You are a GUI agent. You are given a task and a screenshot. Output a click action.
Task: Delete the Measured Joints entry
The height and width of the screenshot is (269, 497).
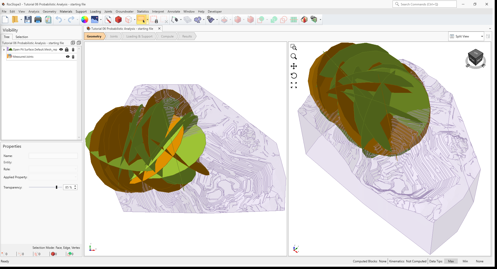73,57
